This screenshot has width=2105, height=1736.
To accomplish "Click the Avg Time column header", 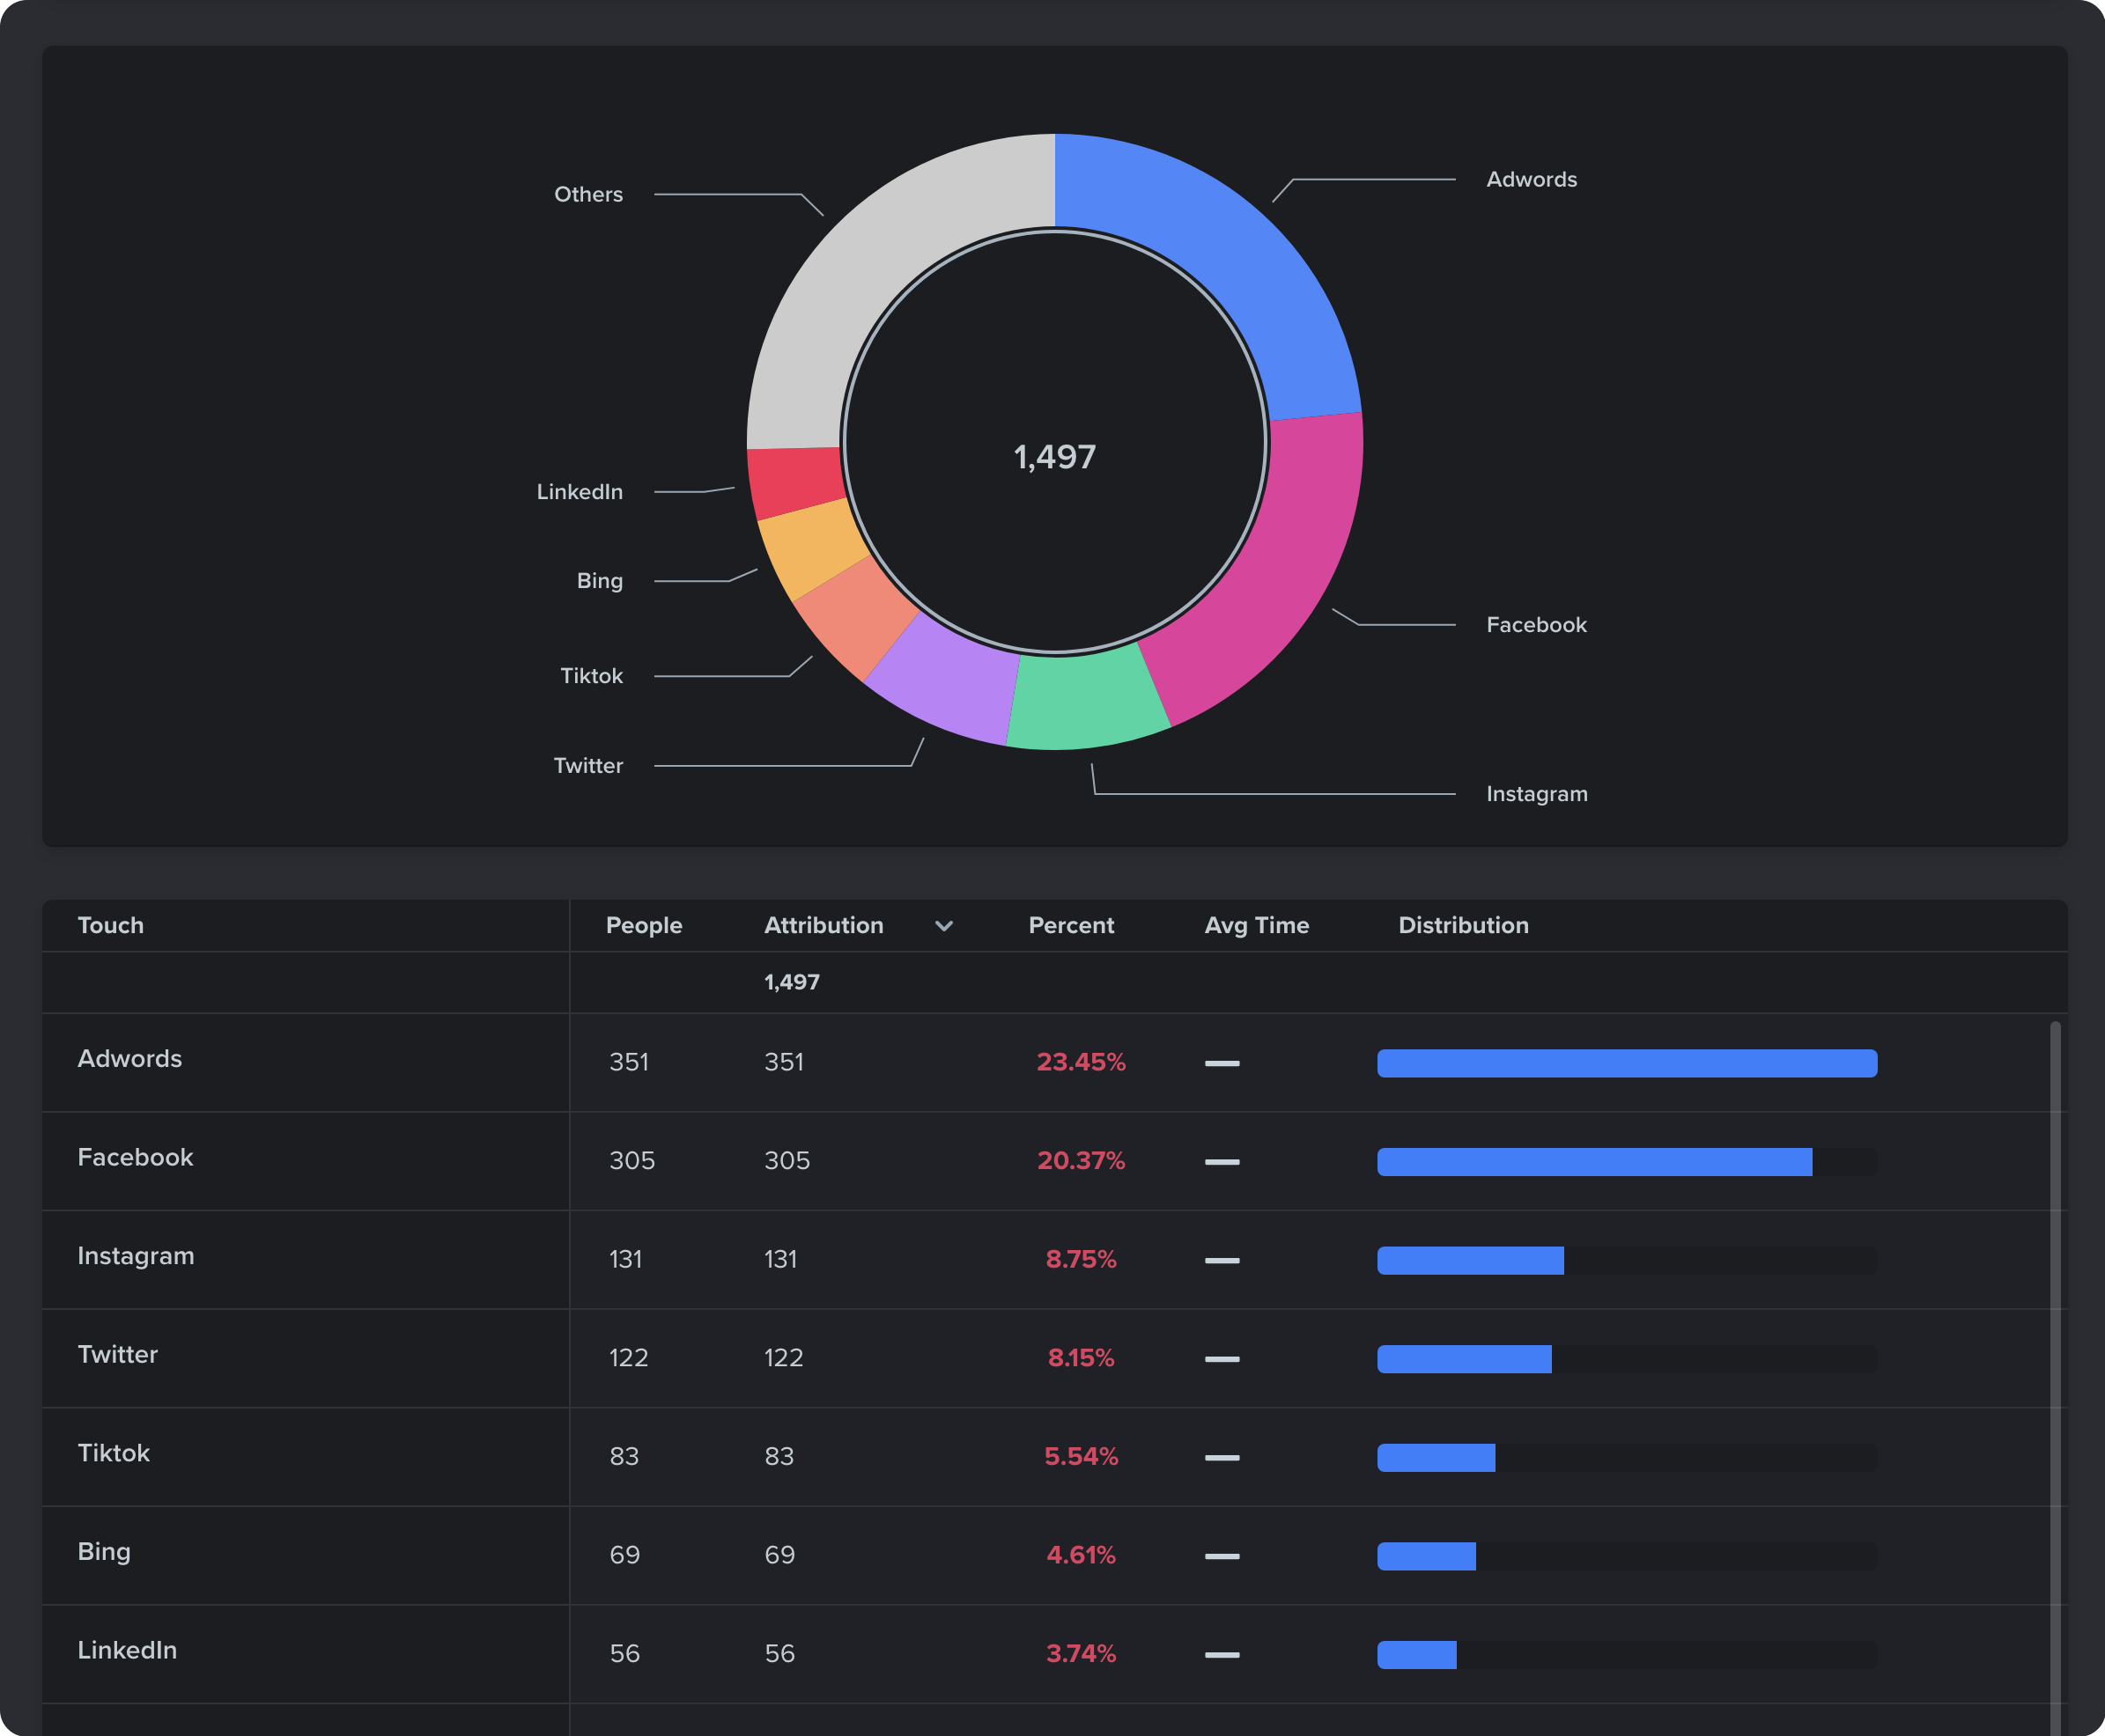I will click(1257, 925).
